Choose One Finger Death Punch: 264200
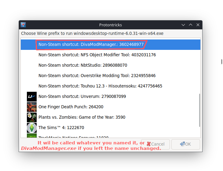 (111, 107)
